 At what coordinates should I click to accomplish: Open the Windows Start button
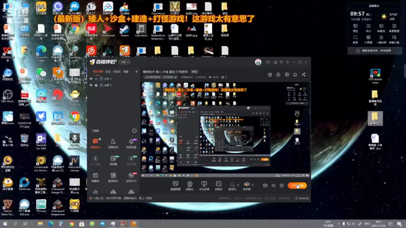(5, 223)
